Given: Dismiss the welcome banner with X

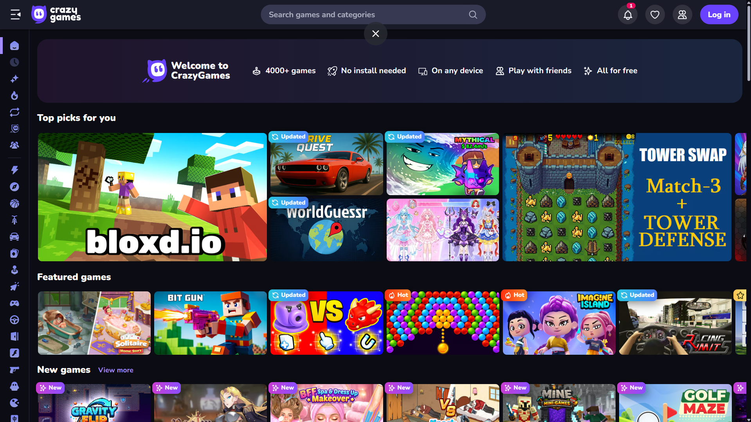Looking at the screenshot, I should point(376,34).
